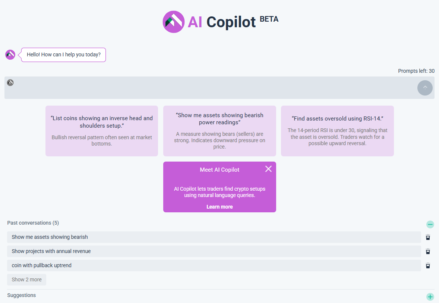Open the "Show projects with annual revenue" conversation

[x=214, y=251]
